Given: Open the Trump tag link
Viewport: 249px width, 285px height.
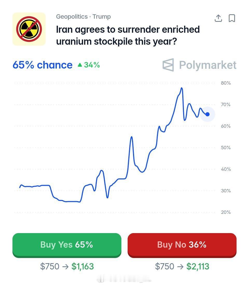Looking at the screenshot, I should pos(102,17).
